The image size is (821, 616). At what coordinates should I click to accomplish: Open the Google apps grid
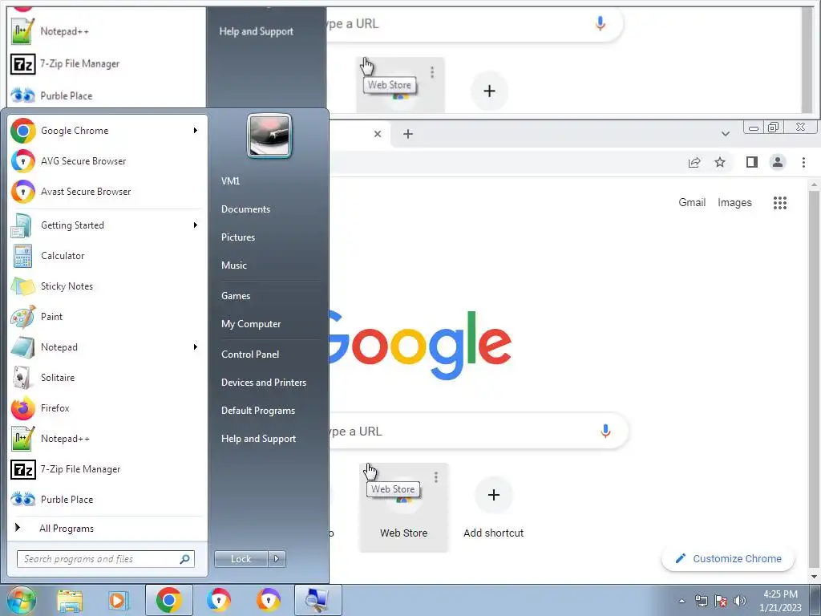click(780, 203)
